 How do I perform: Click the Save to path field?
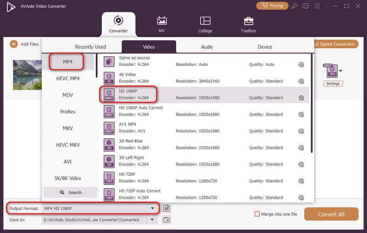[95, 220]
